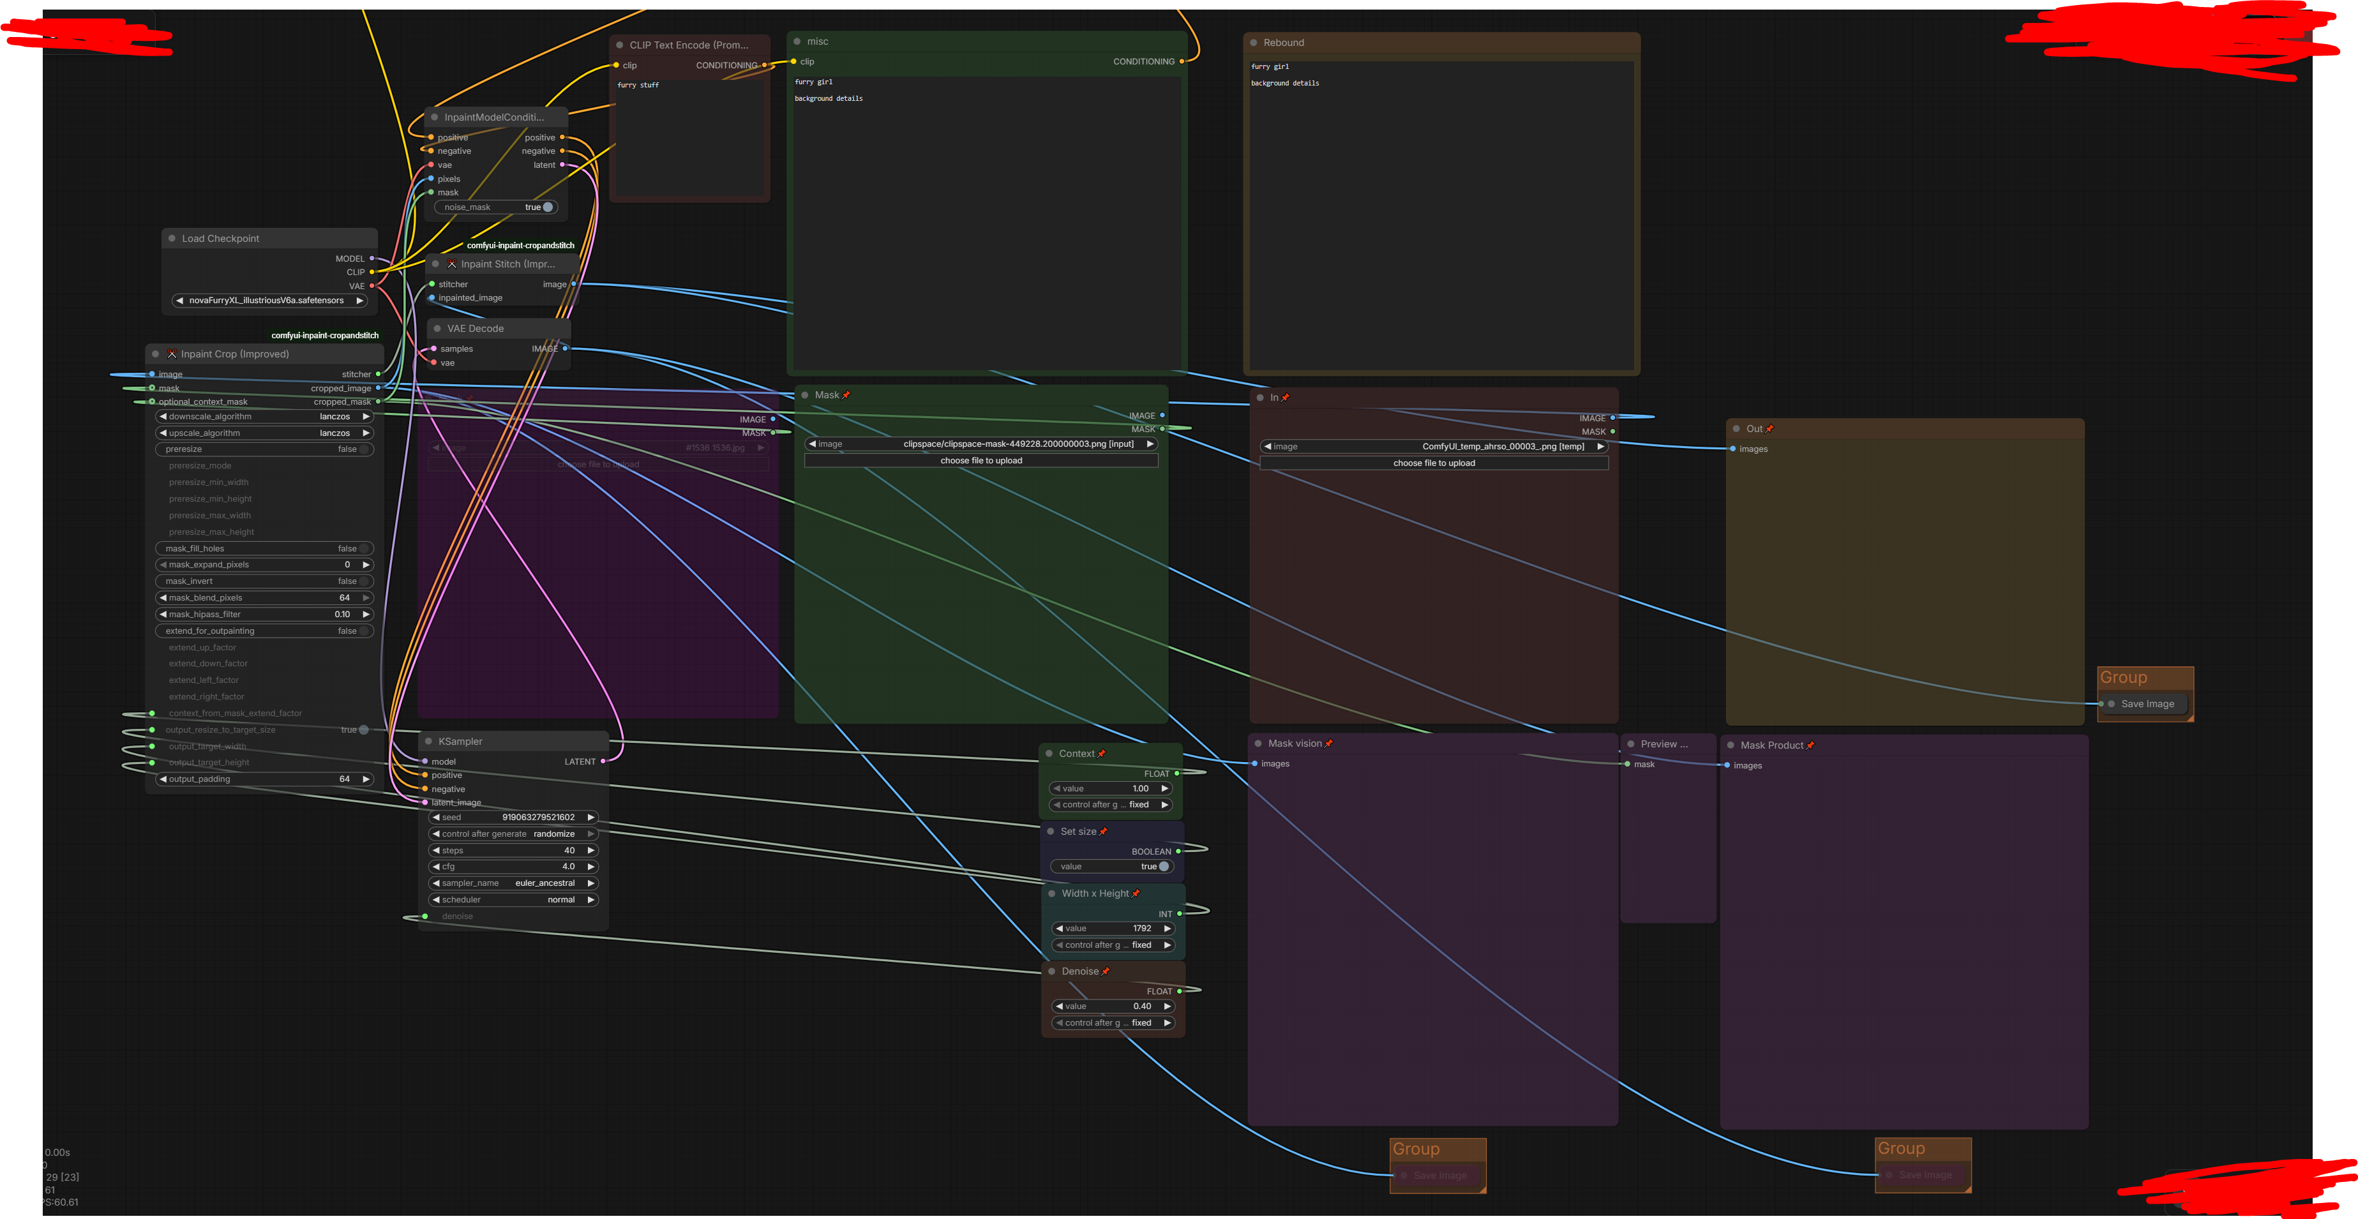The image size is (2358, 1219).
Task: Toggle noise_mask in InpaintModelConditioning node
Action: [546, 208]
